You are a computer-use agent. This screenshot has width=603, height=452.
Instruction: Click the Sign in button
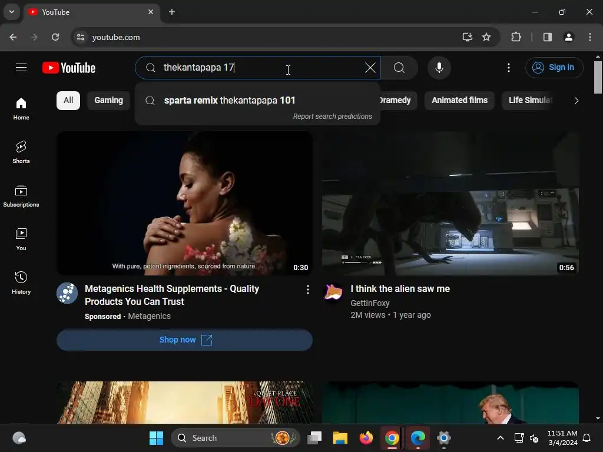[554, 68]
